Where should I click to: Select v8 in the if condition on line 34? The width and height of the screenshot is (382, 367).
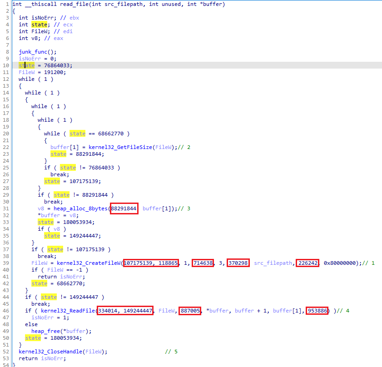(x=57, y=229)
